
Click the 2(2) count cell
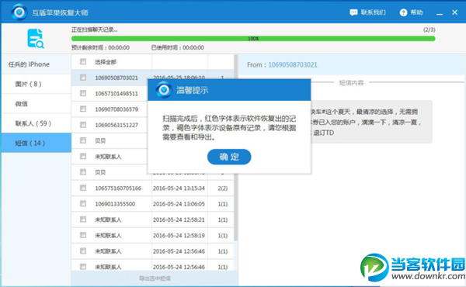coord(222,188)
